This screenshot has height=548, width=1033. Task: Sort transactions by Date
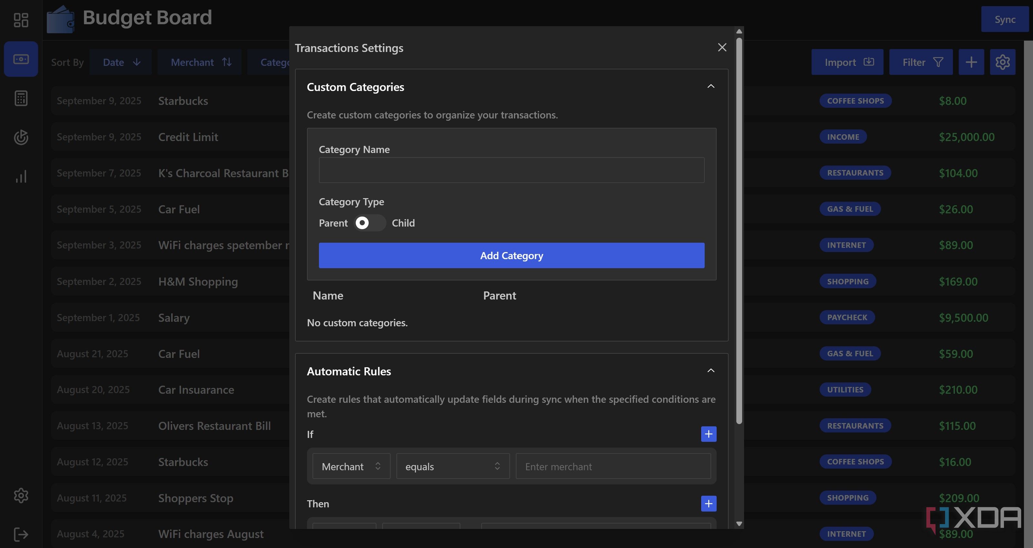click(x=121, y=62)
